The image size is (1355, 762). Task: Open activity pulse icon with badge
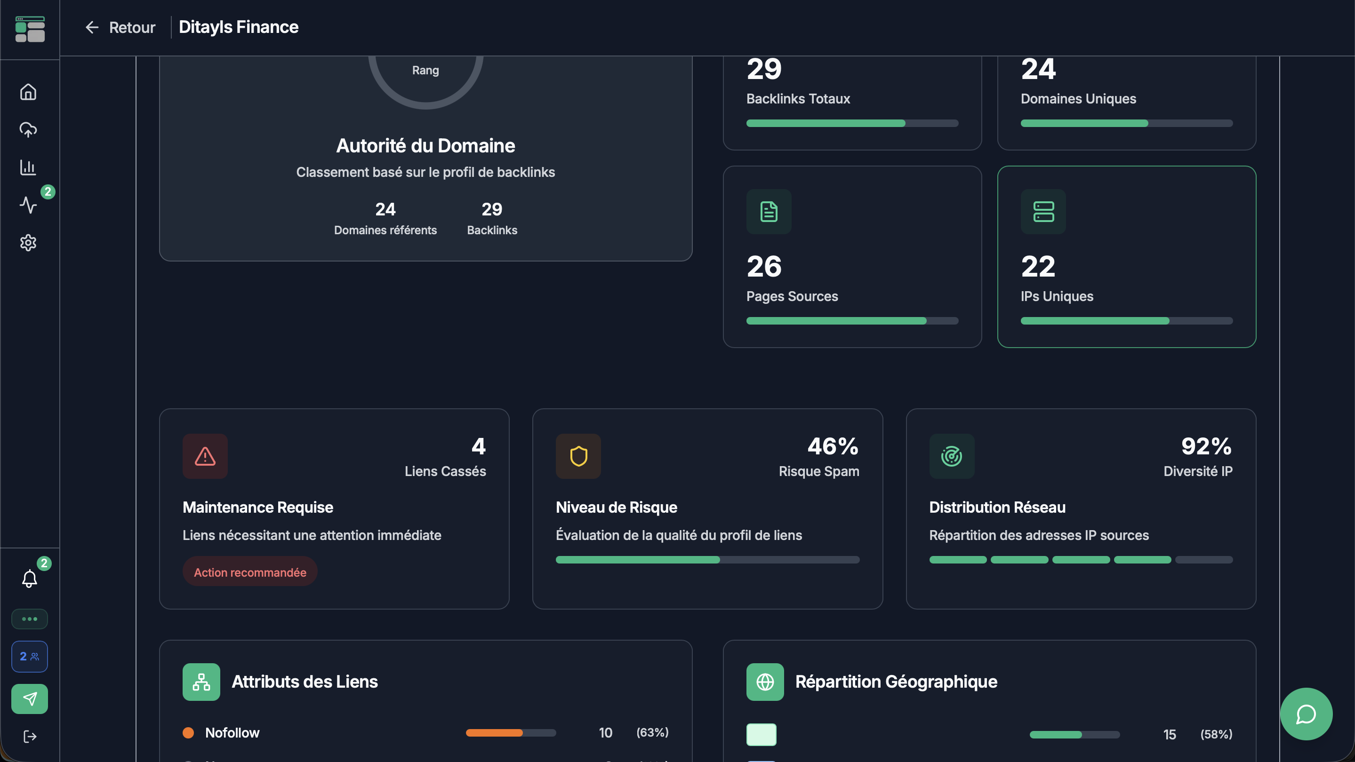pos(28,205)
